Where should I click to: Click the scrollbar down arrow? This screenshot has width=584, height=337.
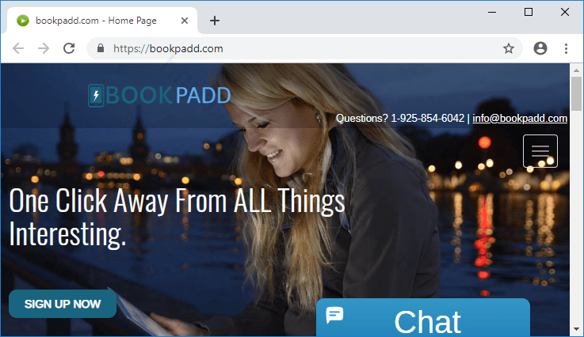[x=577, y=329]
